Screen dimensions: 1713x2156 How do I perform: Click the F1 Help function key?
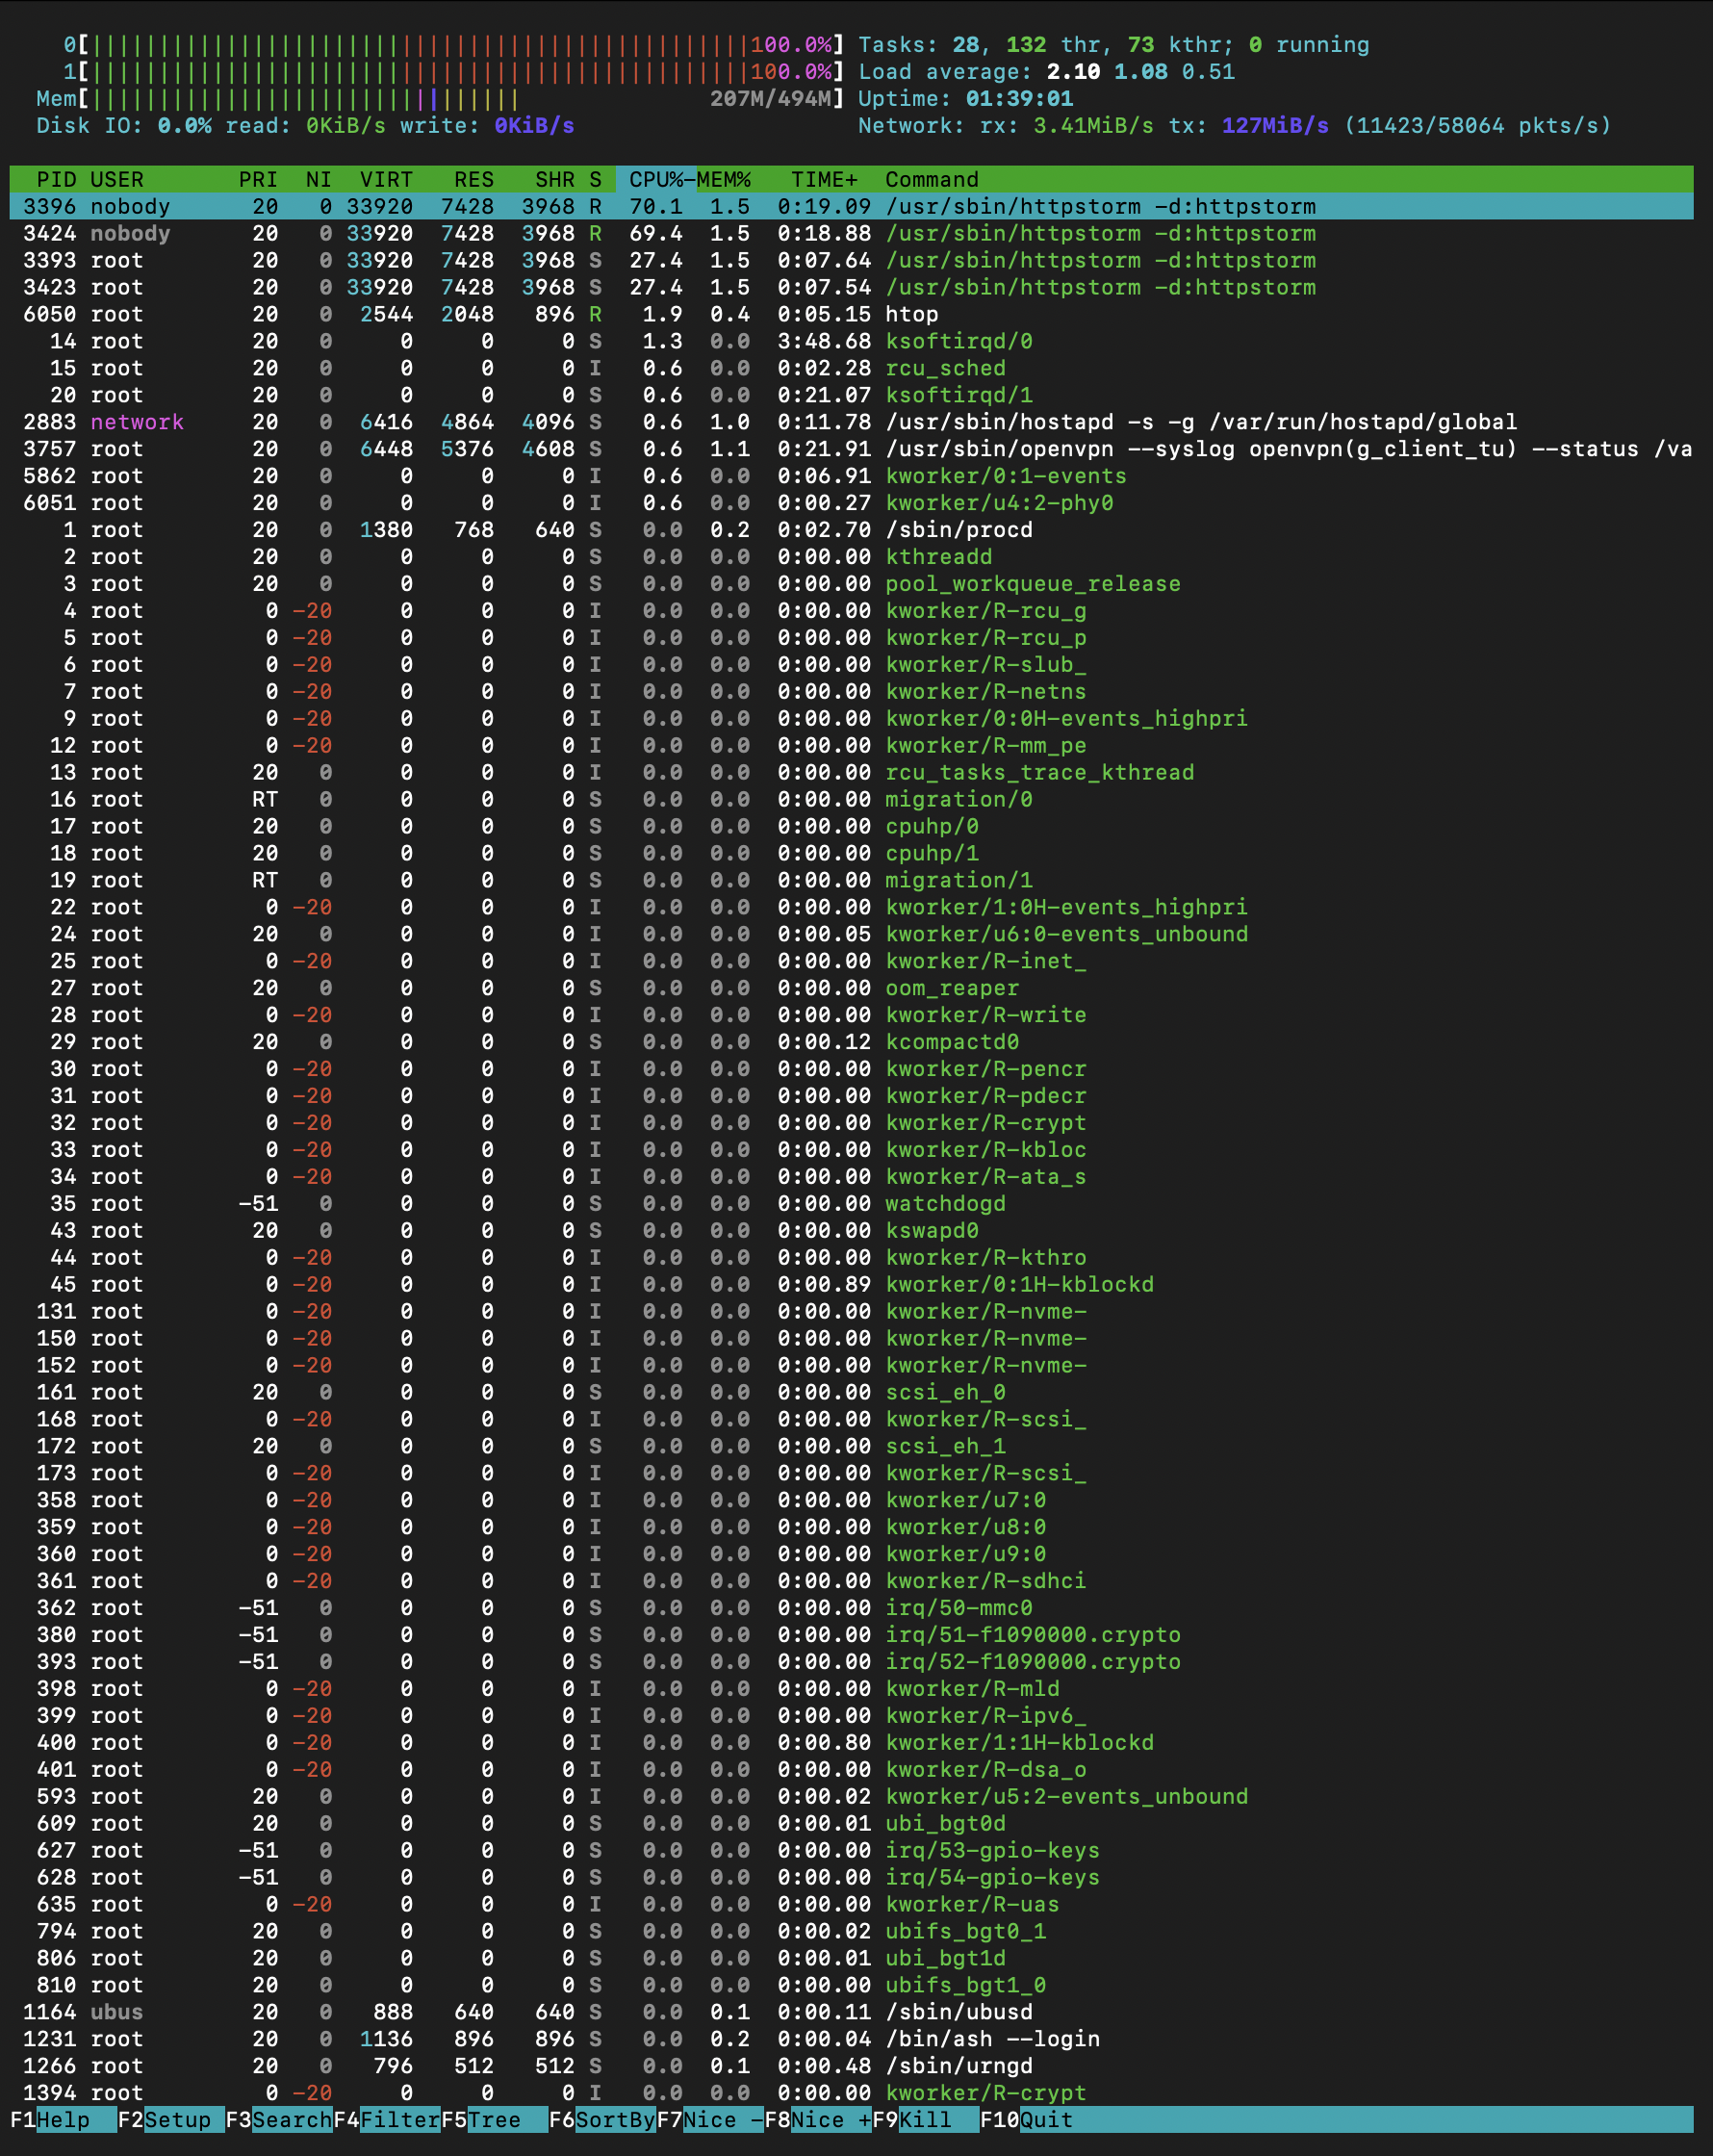point(62,2119)
